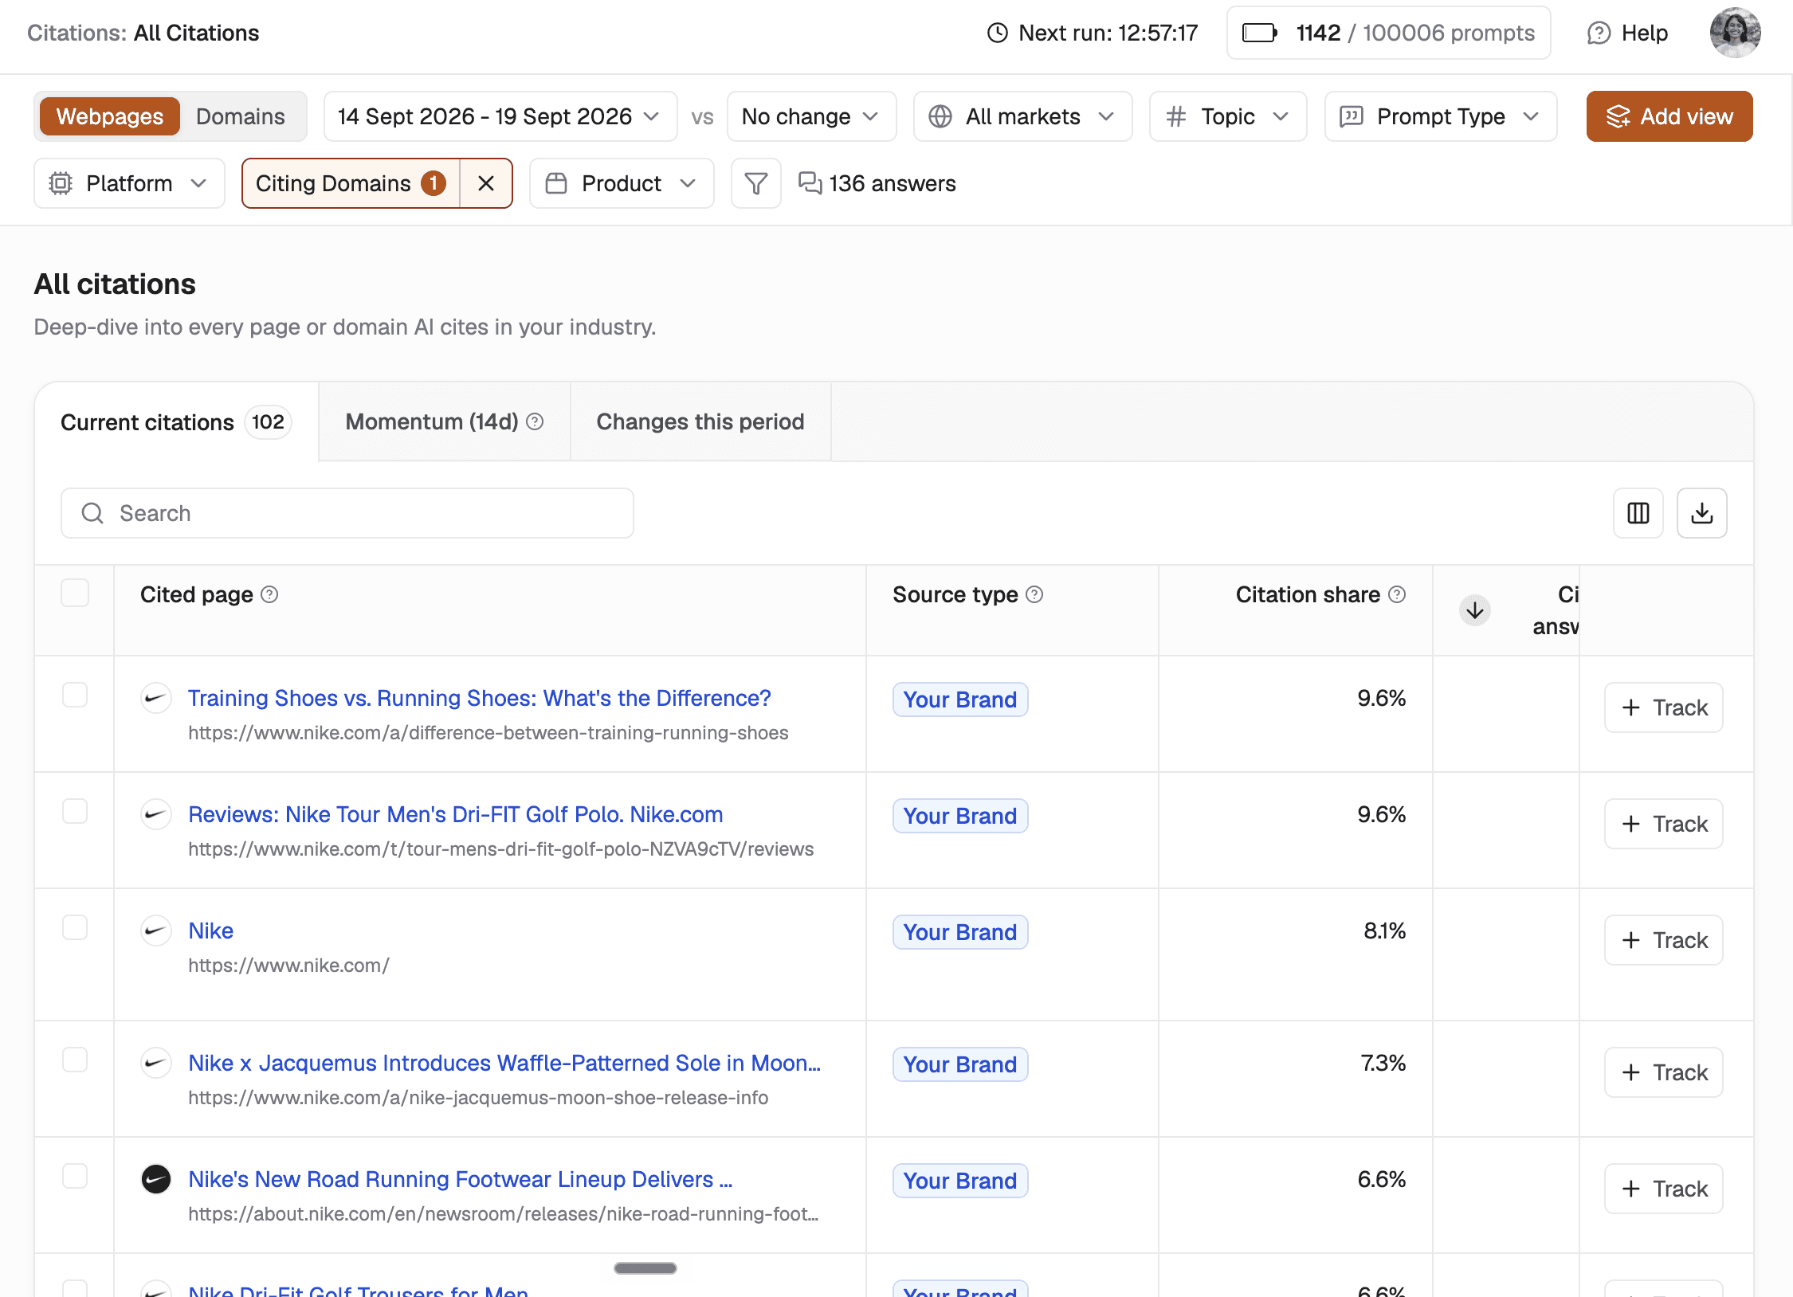Screen dimensions: 1793x1297
Task: Sort by the descending arrow icon
Action: click(x=1475, y=610)
